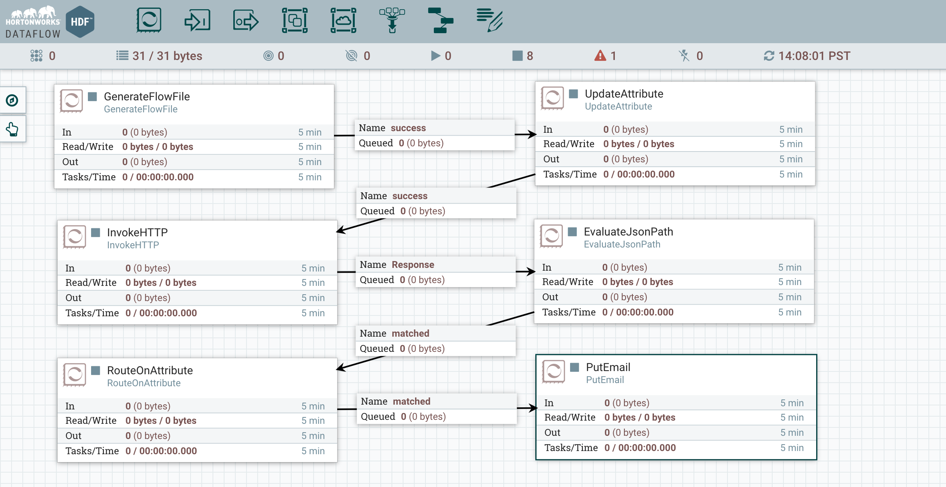Click the Hortonworks DataFlow HDF logo
Image resolution: width=946 pixels, height=487 pixels.
tap(50, 22)
